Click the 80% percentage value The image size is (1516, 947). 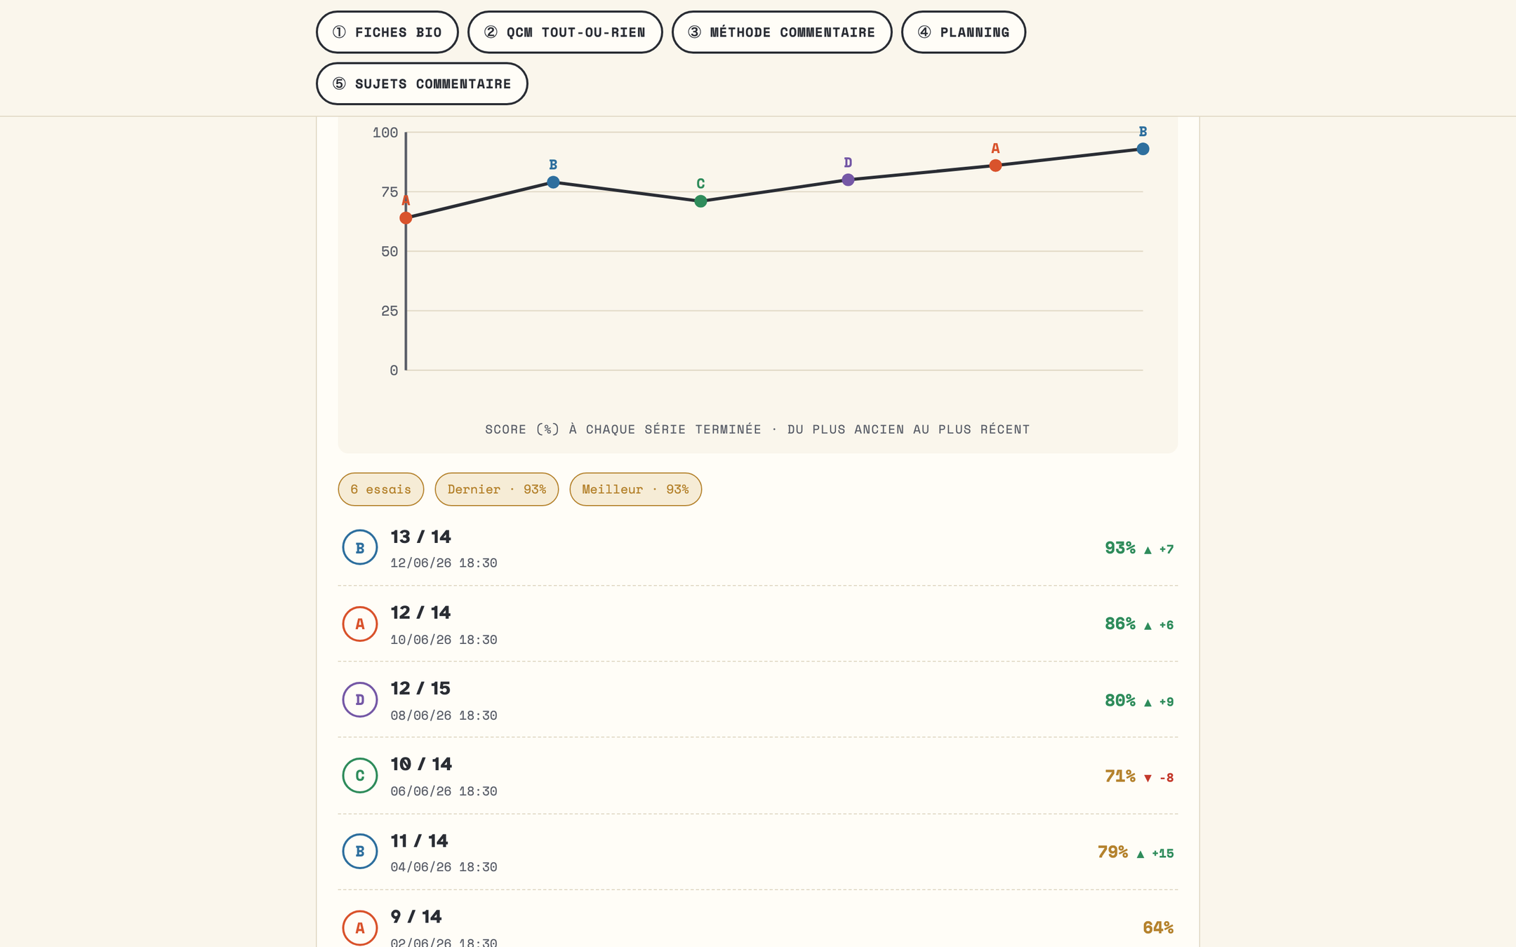point(1120,700)
